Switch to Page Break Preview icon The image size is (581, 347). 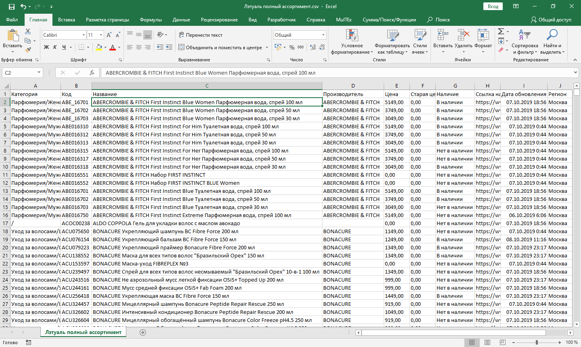point(502,343)
